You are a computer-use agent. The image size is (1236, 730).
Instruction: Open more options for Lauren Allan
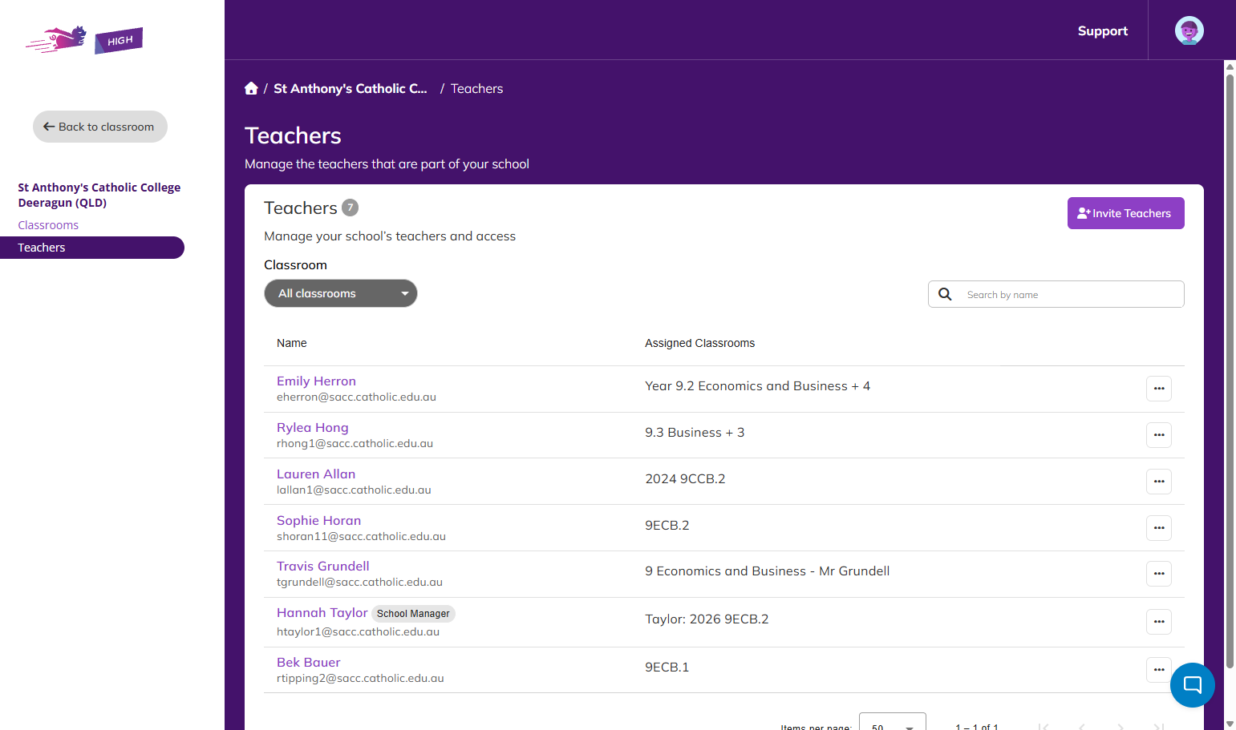(x=1159, y=482)
